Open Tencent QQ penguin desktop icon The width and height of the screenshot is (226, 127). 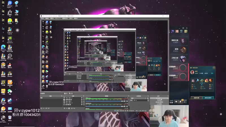coord(10,65)
